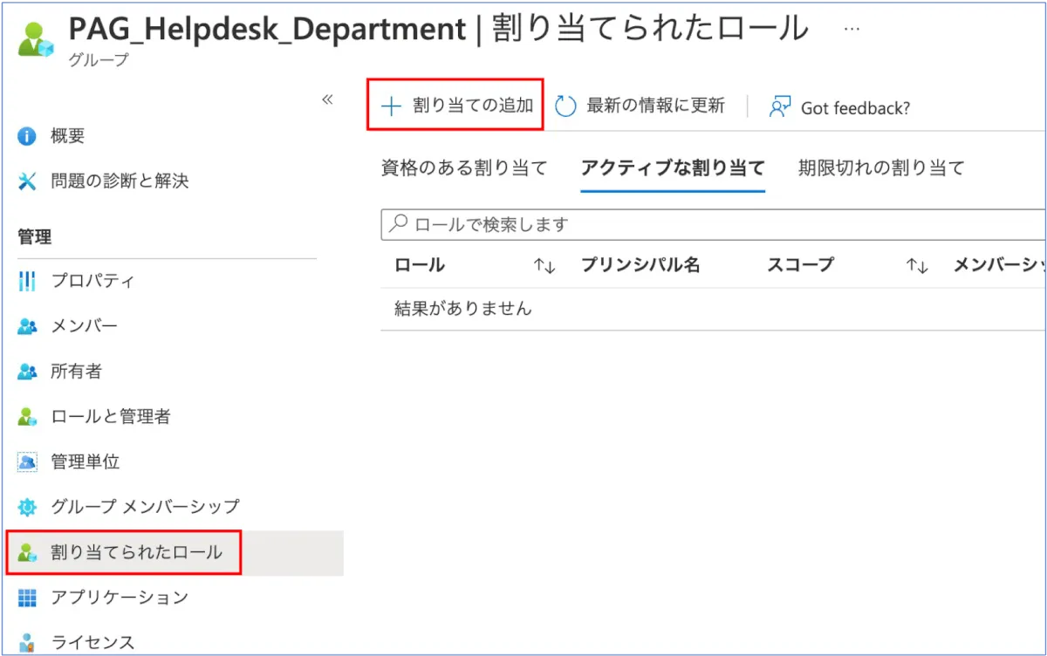The width and height of the screenshot is (1047, 656).
Task: Click the ロールと管理者 icon
Action: 28,417
